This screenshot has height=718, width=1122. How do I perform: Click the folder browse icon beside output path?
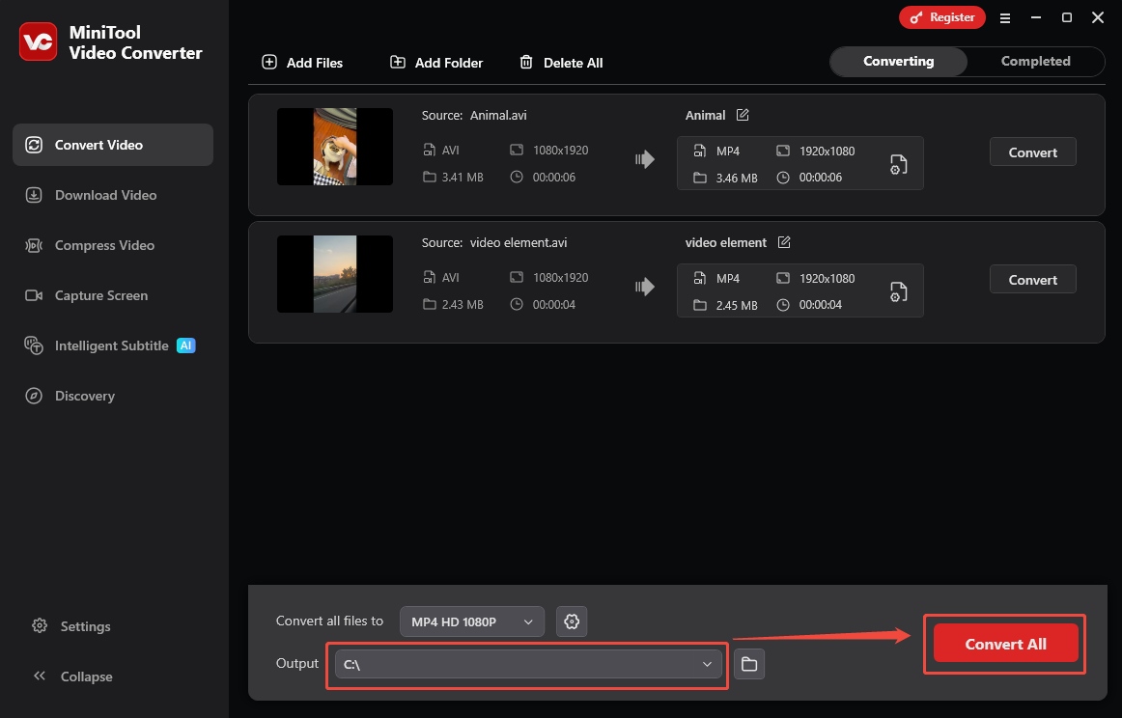(749, 663)
